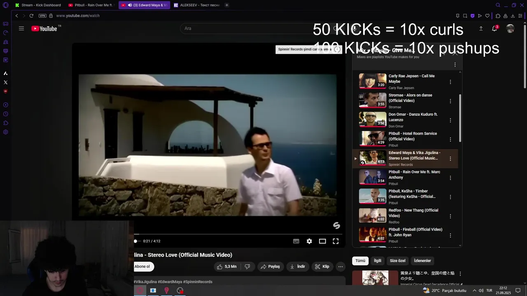This screenshot has width=527, height=296.
Task: Toggle subtitles button in the player
Action: [x=296, y=241]
